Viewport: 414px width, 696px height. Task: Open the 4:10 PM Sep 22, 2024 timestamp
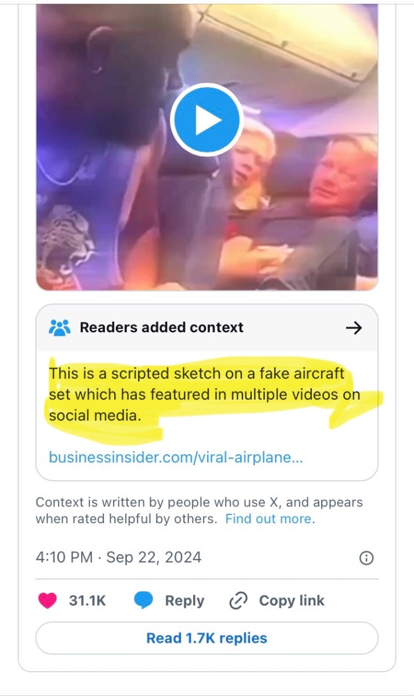pyautogui.click(x=118, y=557)
